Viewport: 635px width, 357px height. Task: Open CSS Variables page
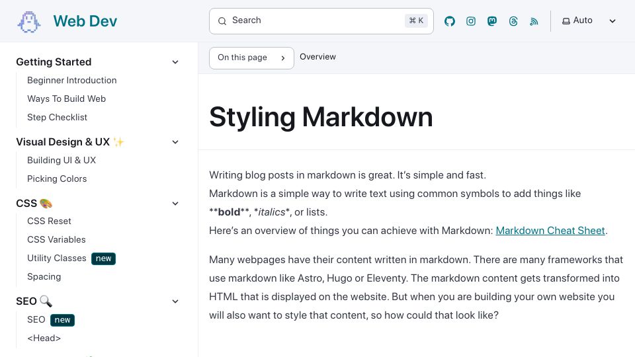point(56,239)
